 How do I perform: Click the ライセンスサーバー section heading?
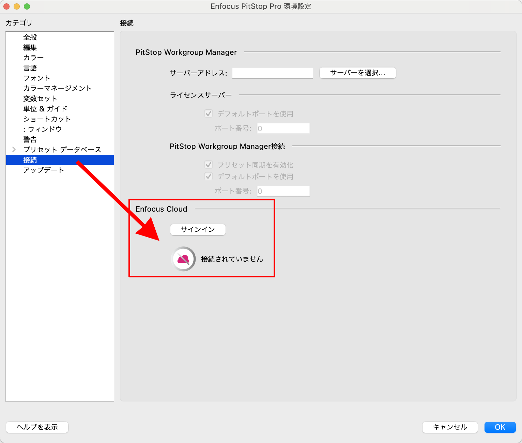coord(201,95)
